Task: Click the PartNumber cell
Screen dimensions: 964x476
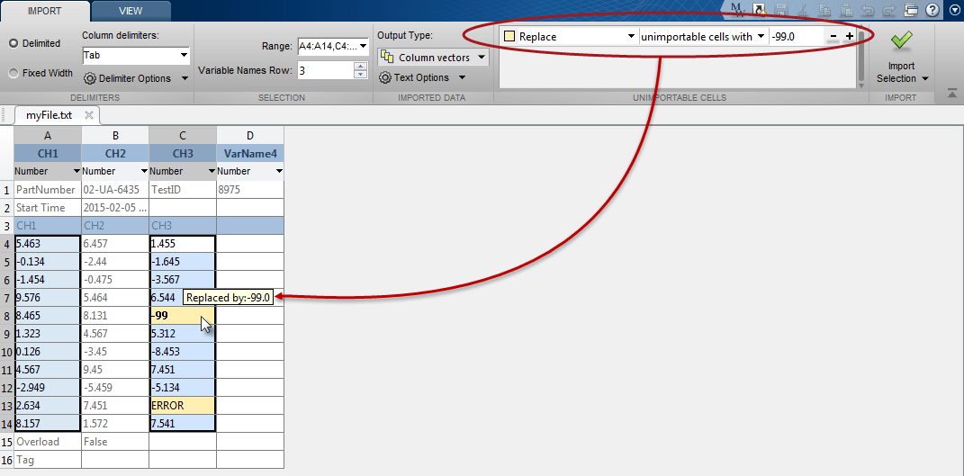Action: click(x=48, y=190)
